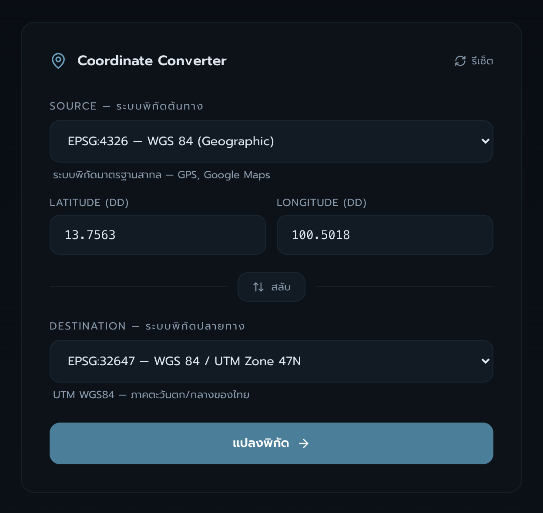Open the EPSG:32647 UTM Zone 47N destination selector

point(271,361)
